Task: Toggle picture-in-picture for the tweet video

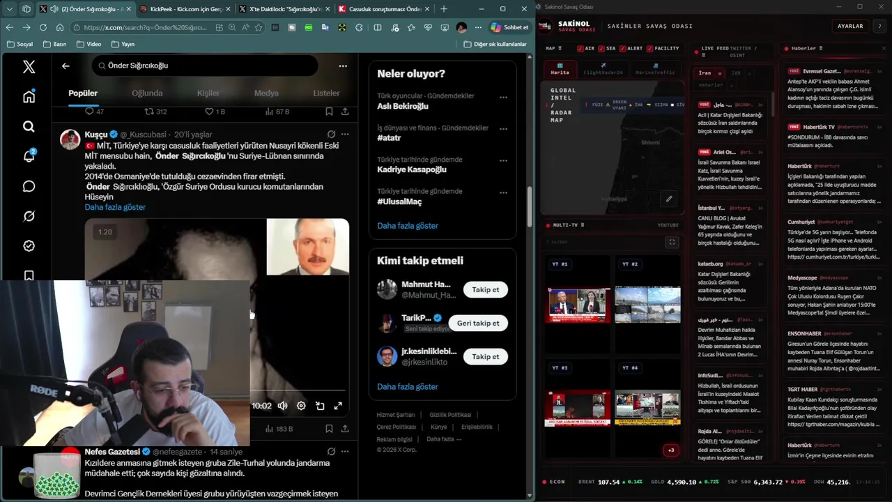Action: click(x=320, y=406)
